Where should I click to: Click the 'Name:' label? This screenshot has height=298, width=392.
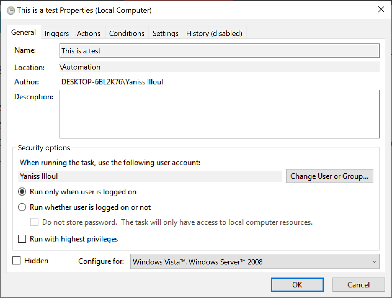pos(25,50)
